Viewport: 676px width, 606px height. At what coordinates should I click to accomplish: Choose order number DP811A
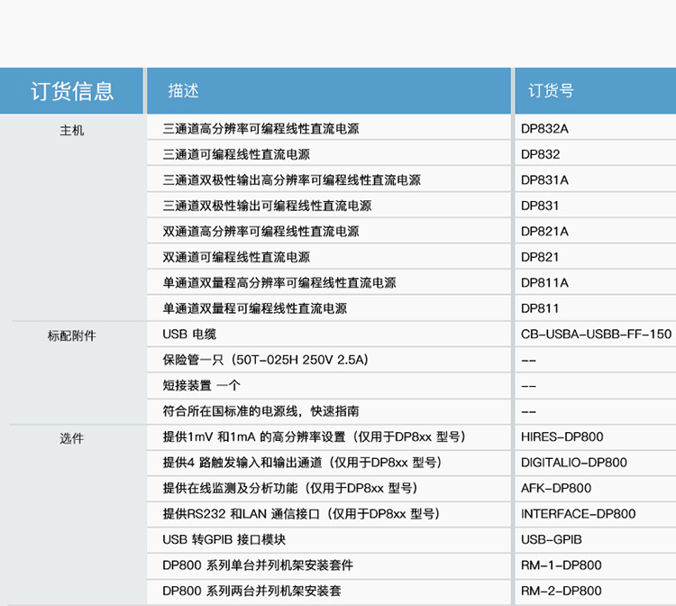pos(544,283)
